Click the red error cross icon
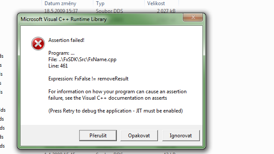This screenshot has height=154, width=274. coord(38,44)
